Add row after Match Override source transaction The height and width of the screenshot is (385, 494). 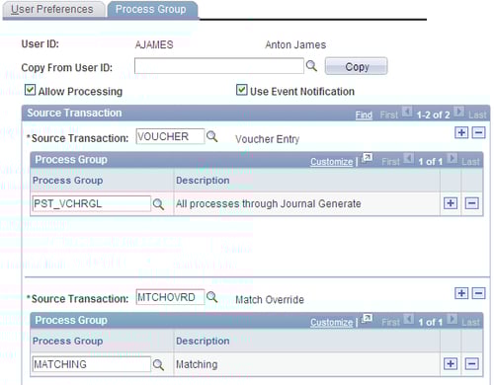click(461, 293)
